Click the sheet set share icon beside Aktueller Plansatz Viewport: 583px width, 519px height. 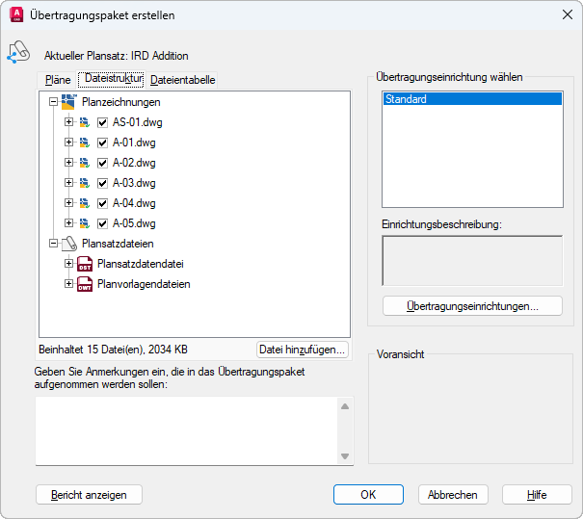click(x=18, y=52)
